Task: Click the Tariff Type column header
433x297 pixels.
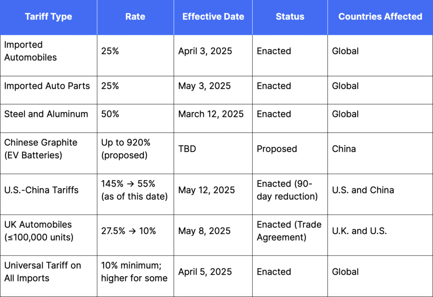Action: [x=48, y=17]
